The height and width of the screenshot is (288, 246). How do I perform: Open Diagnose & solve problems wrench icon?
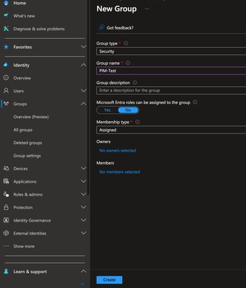(6, 28)
